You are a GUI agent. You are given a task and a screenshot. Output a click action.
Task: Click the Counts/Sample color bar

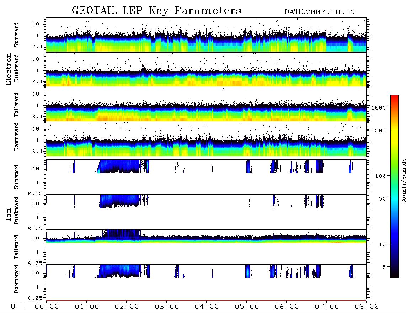tap(395, 186)
